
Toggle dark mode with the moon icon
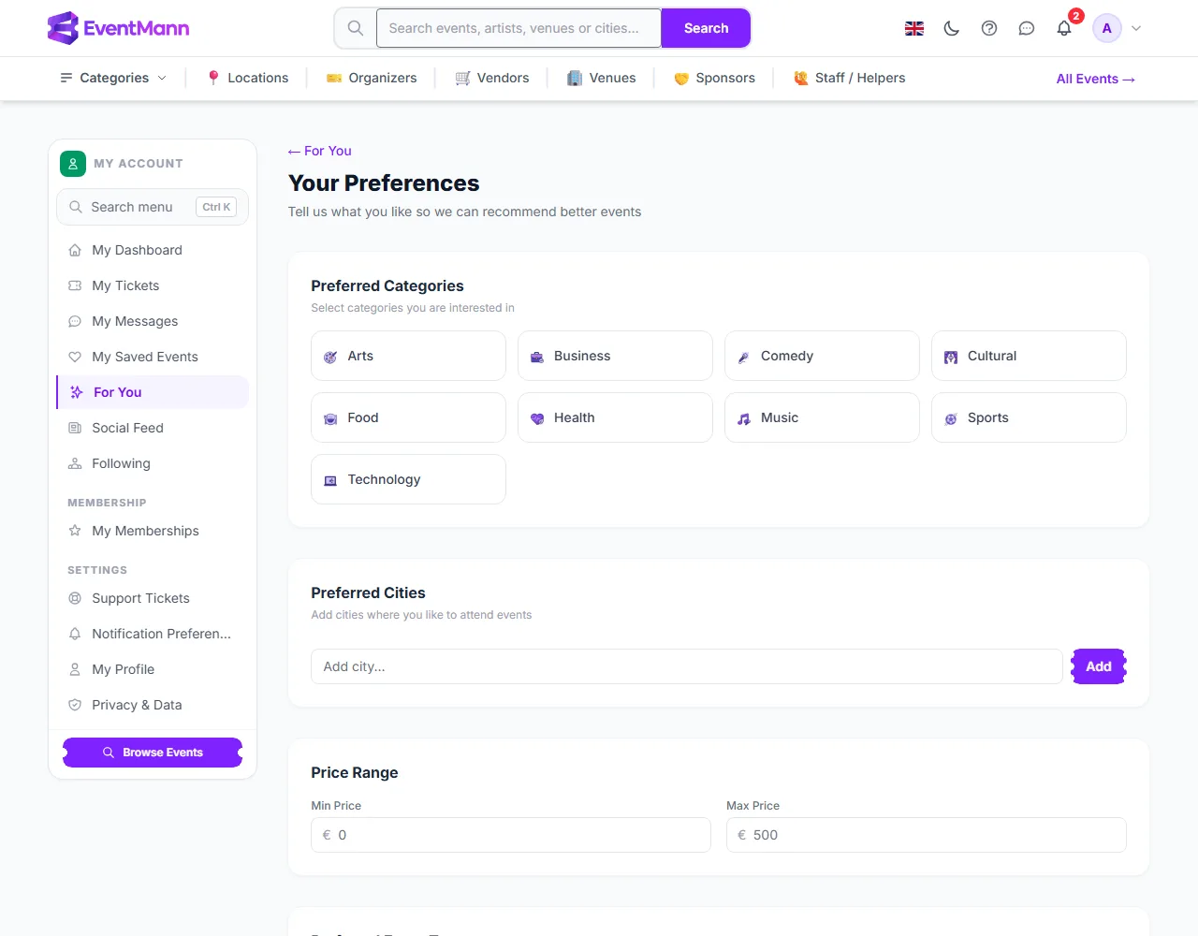coord(952,28)
